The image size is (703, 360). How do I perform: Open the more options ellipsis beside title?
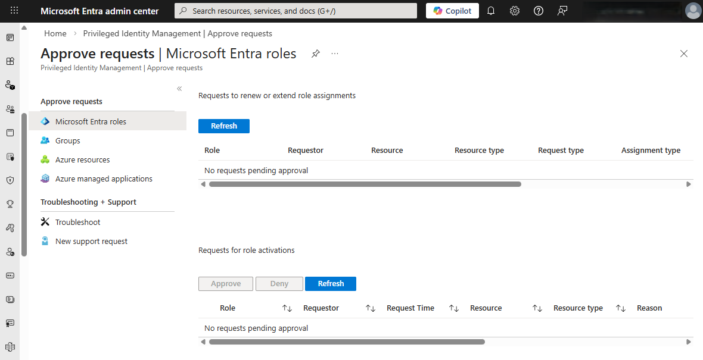334,54
